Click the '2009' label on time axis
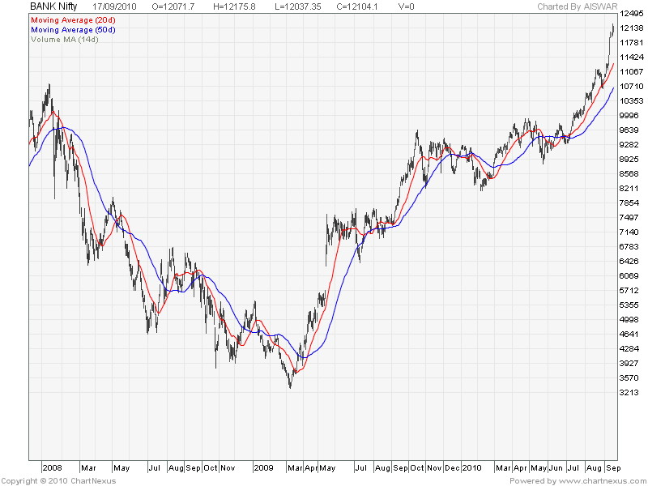This screenshot has width=648, height=486. pyautogui.click(x=264, y=468)
